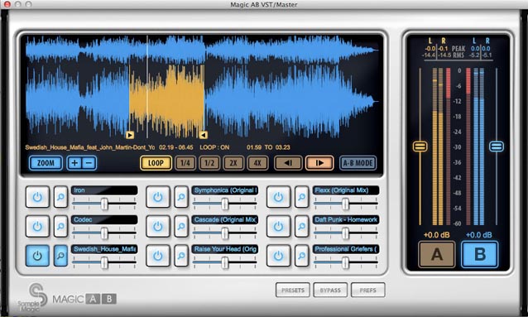Click magnifier icon beside Cascade (Original Mix)

coord(181,226)
